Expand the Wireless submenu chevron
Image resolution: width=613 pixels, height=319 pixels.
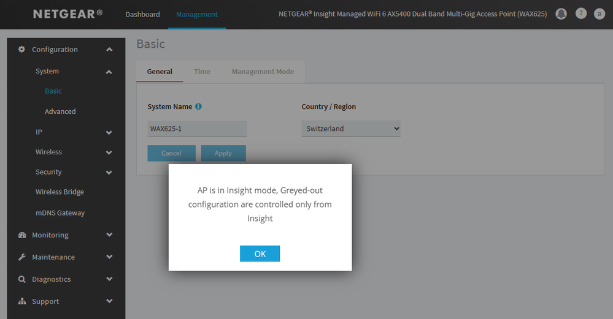pos(109,152)
